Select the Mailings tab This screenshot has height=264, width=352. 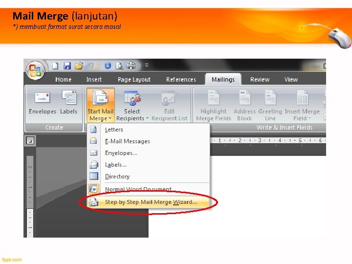point(223,79)
